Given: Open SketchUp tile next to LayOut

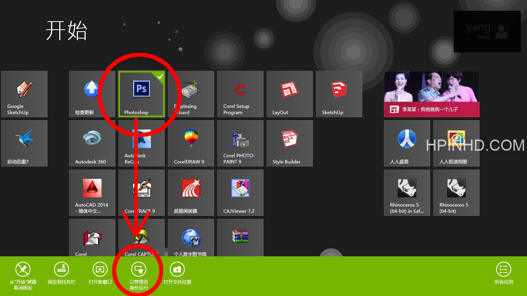Looking at the screenshot, I should [x=339, y=94].
